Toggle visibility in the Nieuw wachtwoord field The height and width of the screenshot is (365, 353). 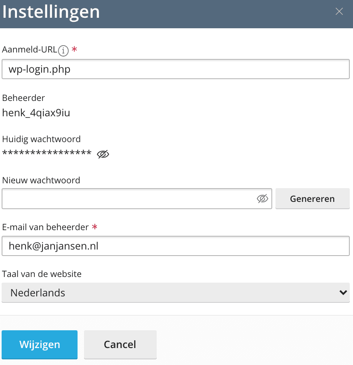pyautogui.click(x=263, y=199)
